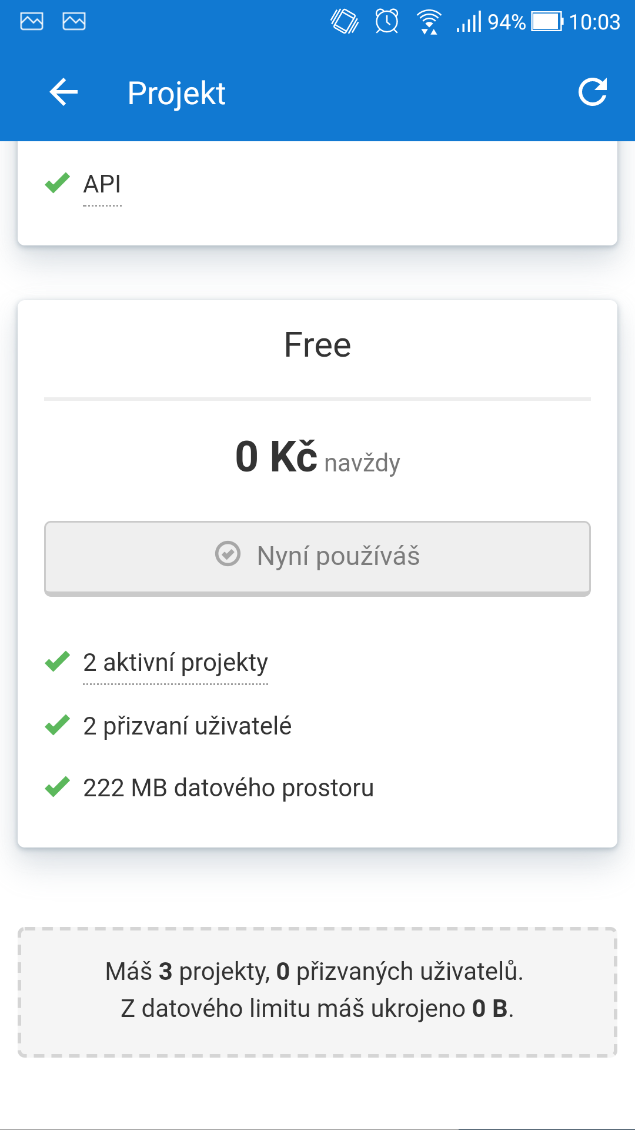
Task: Tap the back arrow icon
Action: click(x=63, y=92)
